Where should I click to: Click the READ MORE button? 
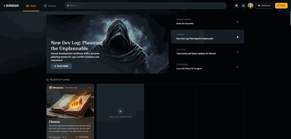61,66
